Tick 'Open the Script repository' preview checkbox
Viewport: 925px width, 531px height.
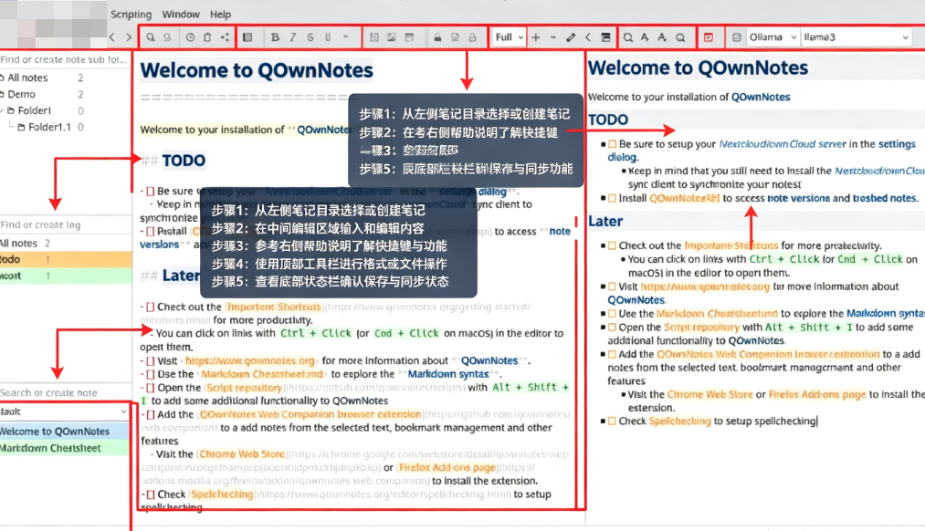(613, 328)
